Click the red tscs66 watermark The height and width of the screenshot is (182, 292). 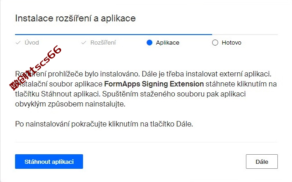pos(36,68)
